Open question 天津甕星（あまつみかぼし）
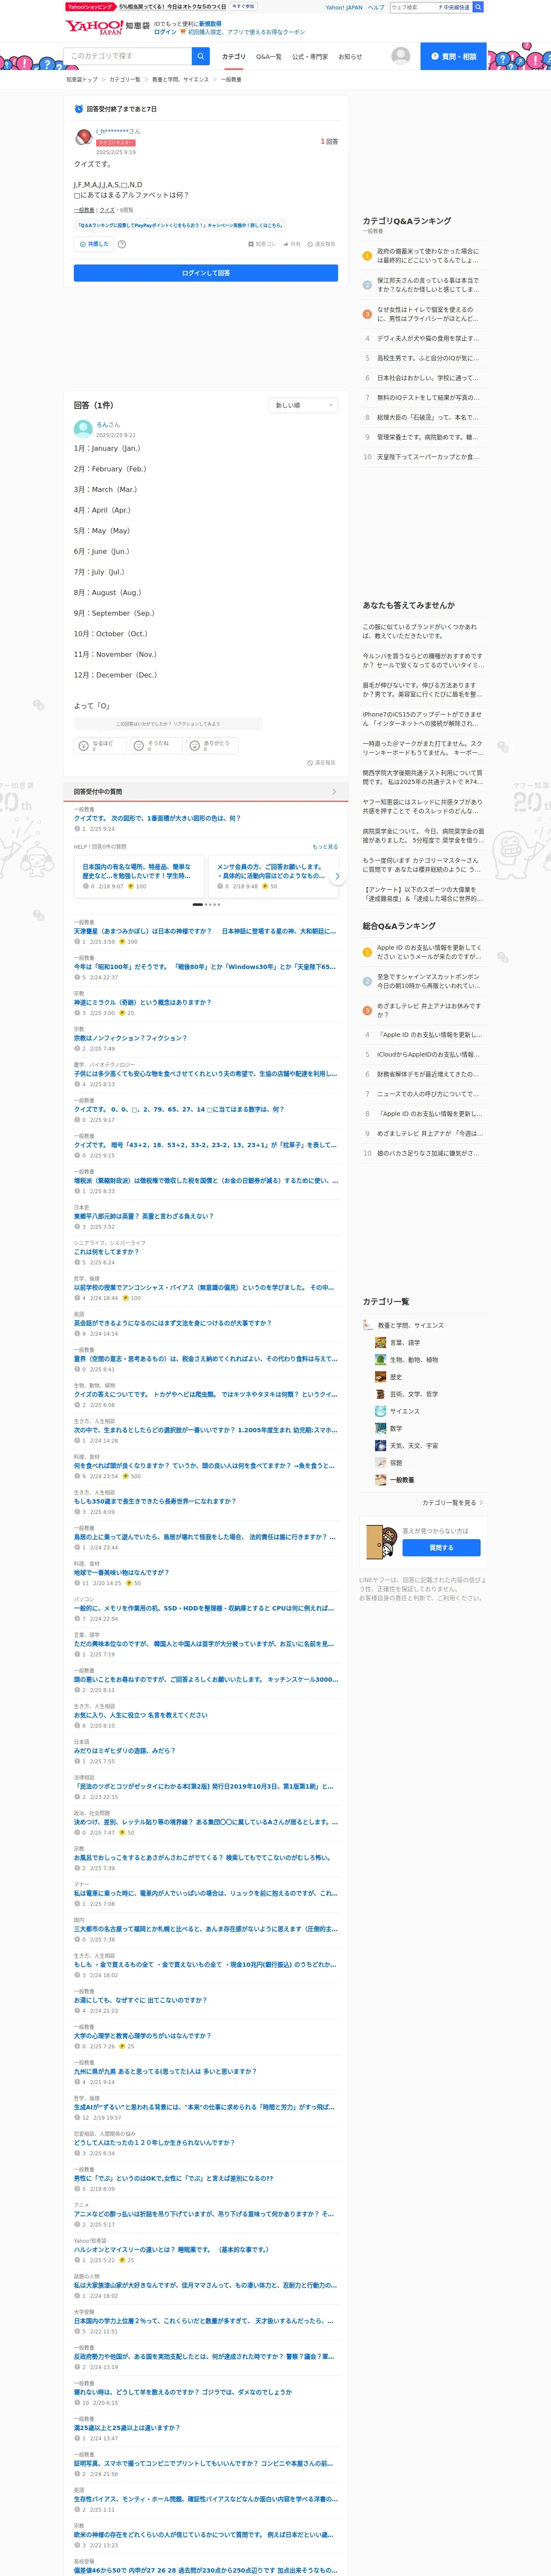The width and height of the screenshot is (551, 2576). [x=205, y=930]
